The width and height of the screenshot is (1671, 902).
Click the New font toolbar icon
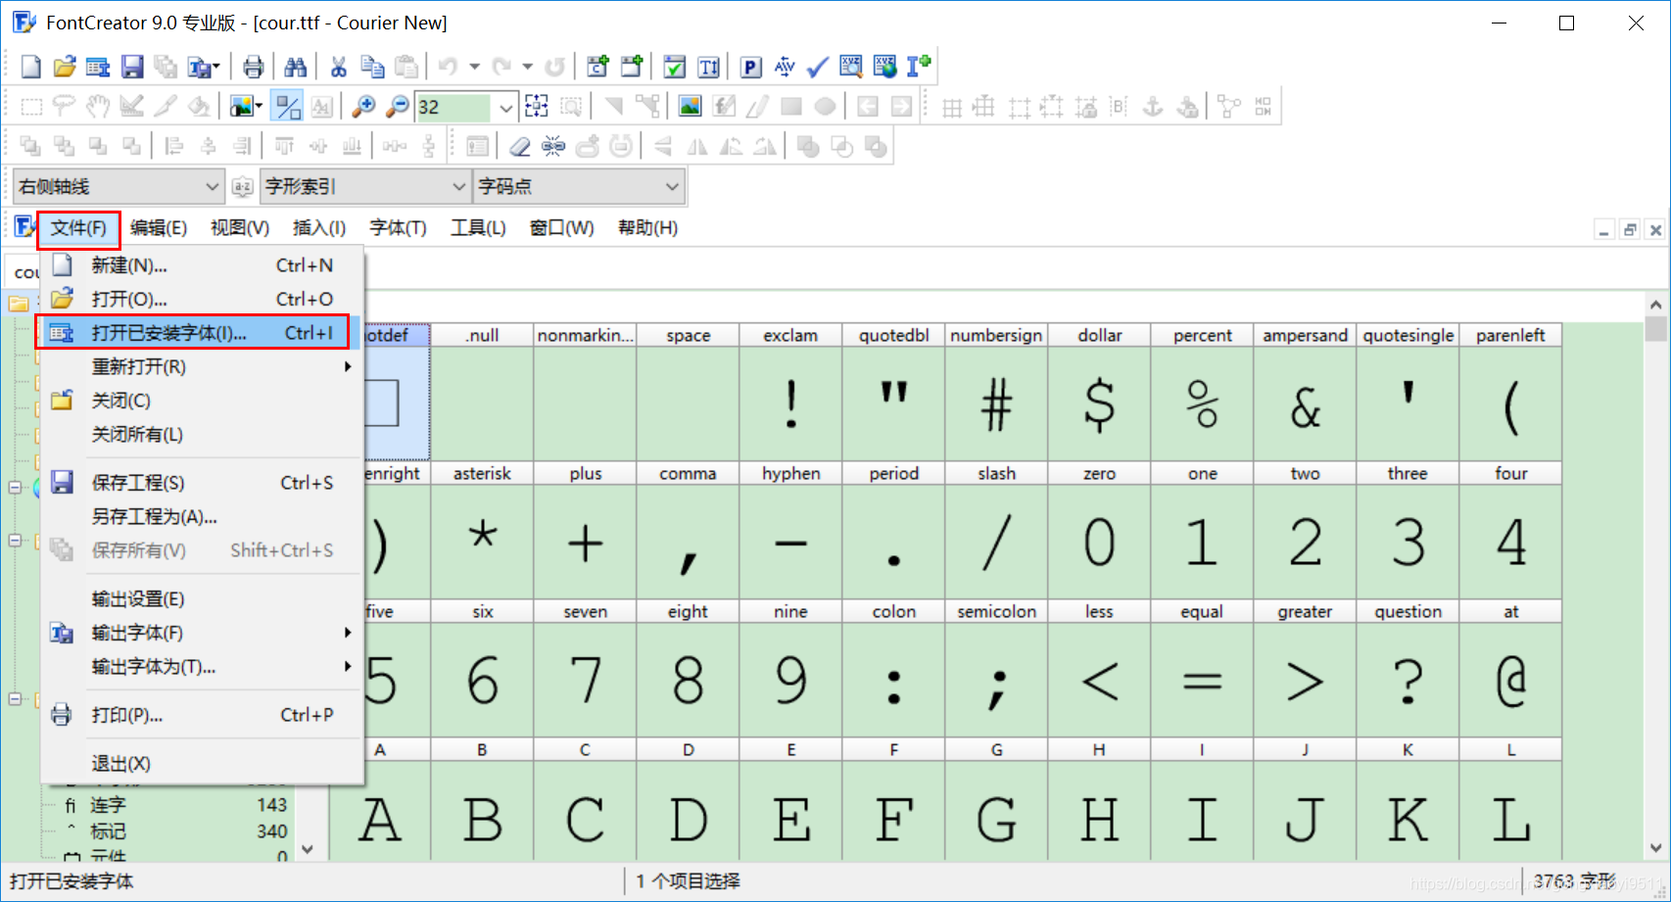[x=31, y=67]
